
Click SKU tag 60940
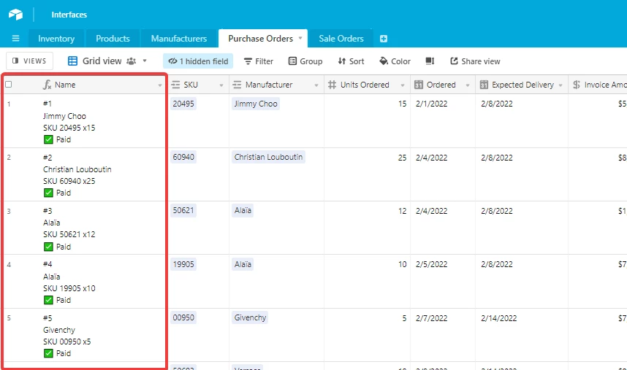[x=183, y=157]
